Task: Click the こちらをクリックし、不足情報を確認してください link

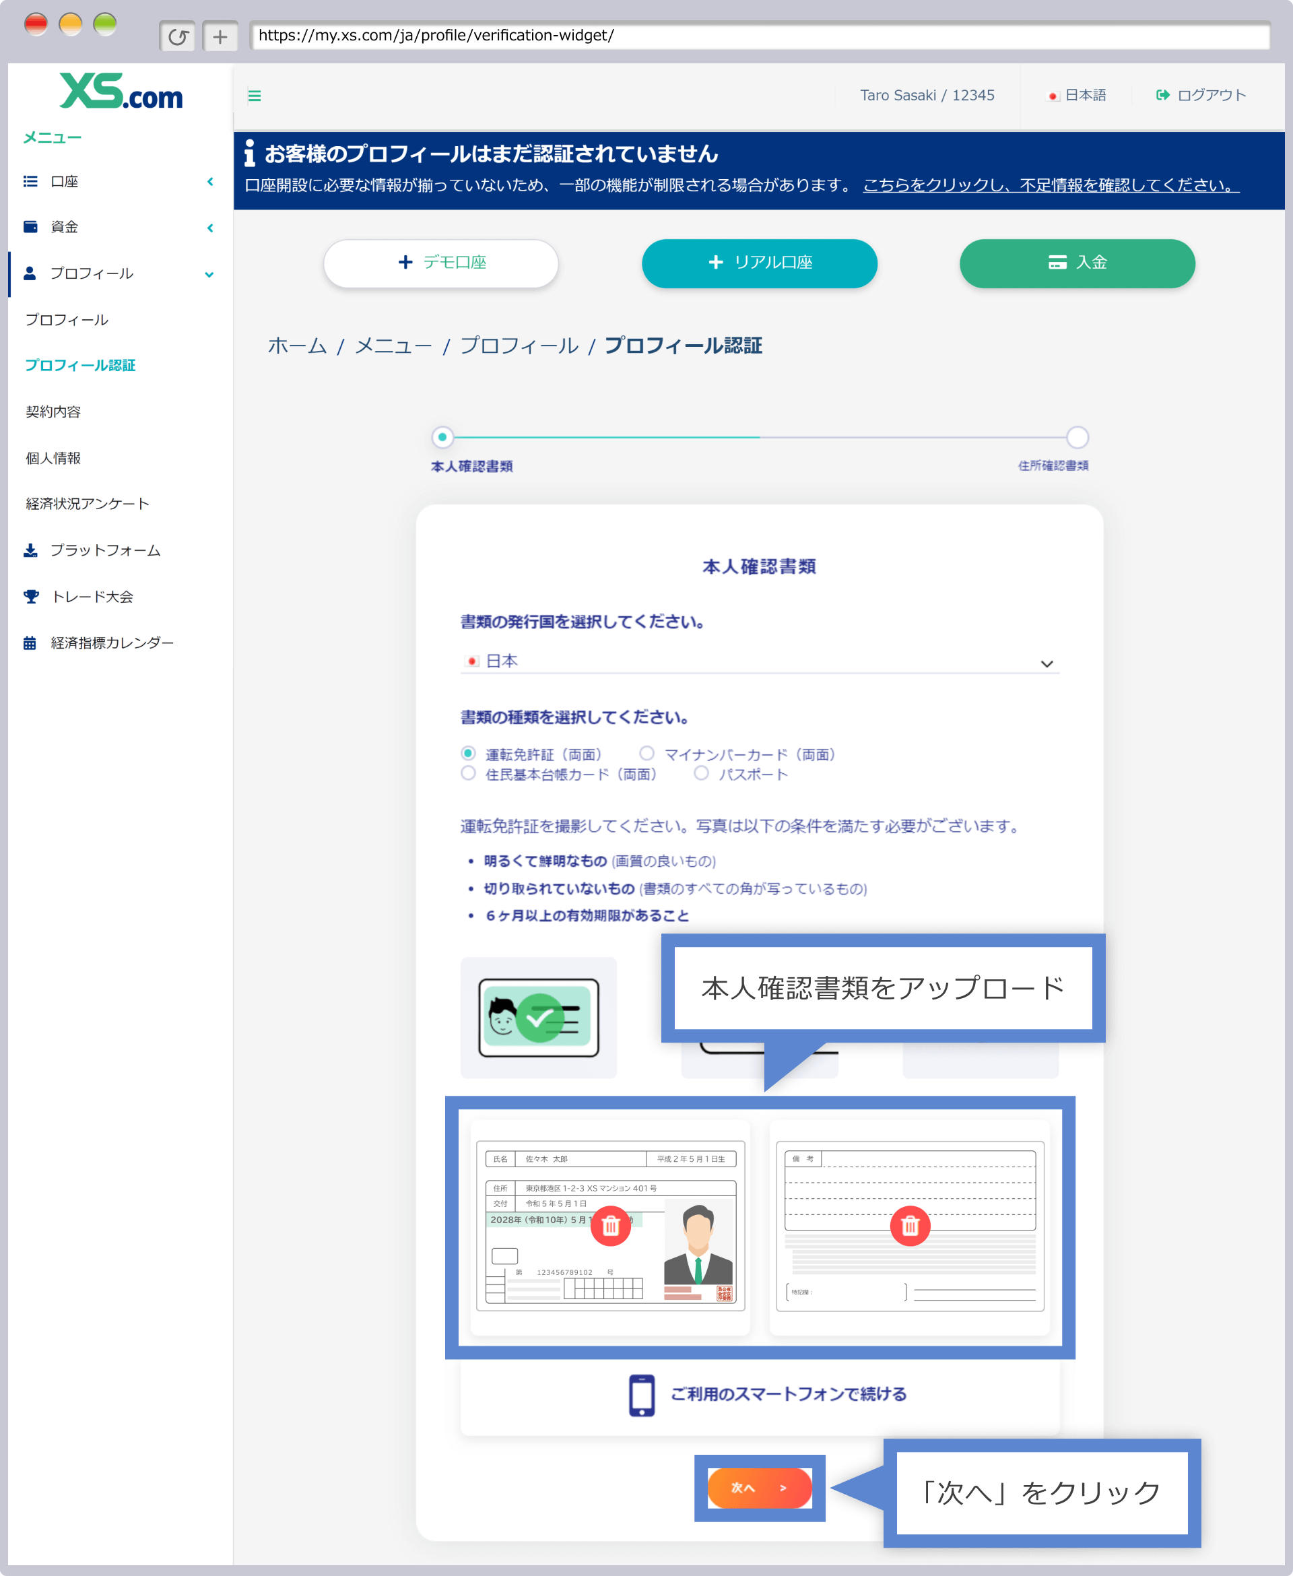Action: 1051,185
